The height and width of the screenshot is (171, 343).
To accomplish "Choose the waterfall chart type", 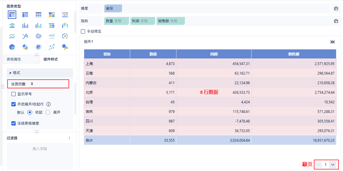I will pos(65,25).
